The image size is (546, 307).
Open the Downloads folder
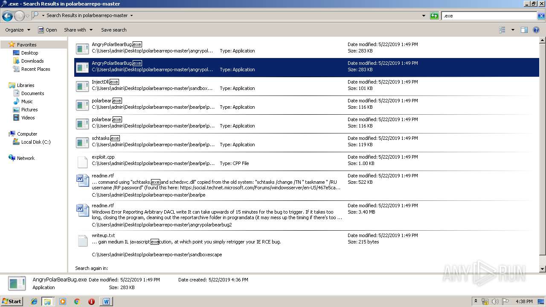coord(32,61)
